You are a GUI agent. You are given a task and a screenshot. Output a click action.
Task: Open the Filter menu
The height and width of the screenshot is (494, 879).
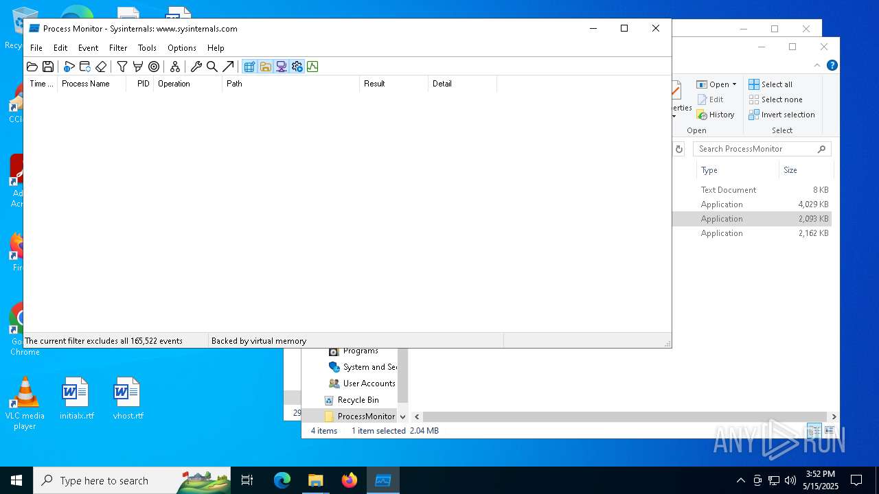[118, 48]
